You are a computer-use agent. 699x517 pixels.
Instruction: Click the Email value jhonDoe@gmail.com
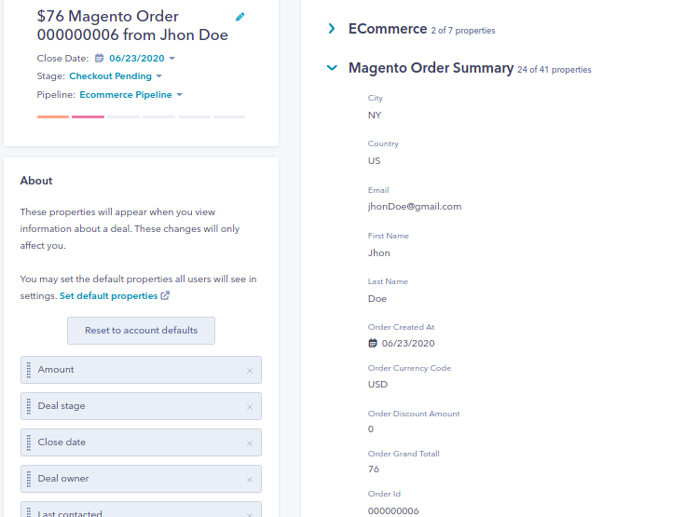click(x=415, y=207)
